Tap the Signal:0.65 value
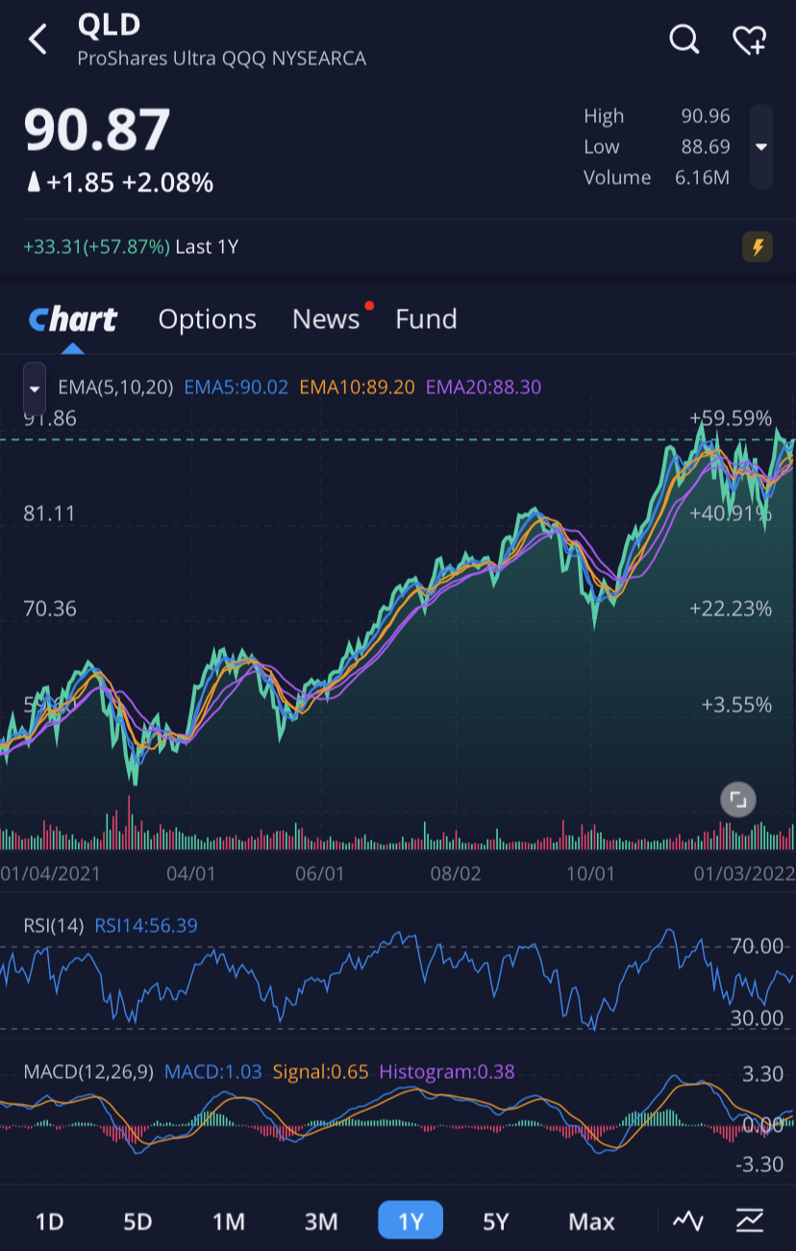Viewport: 796px width, 1251px height. click(x=321, y=1071)
